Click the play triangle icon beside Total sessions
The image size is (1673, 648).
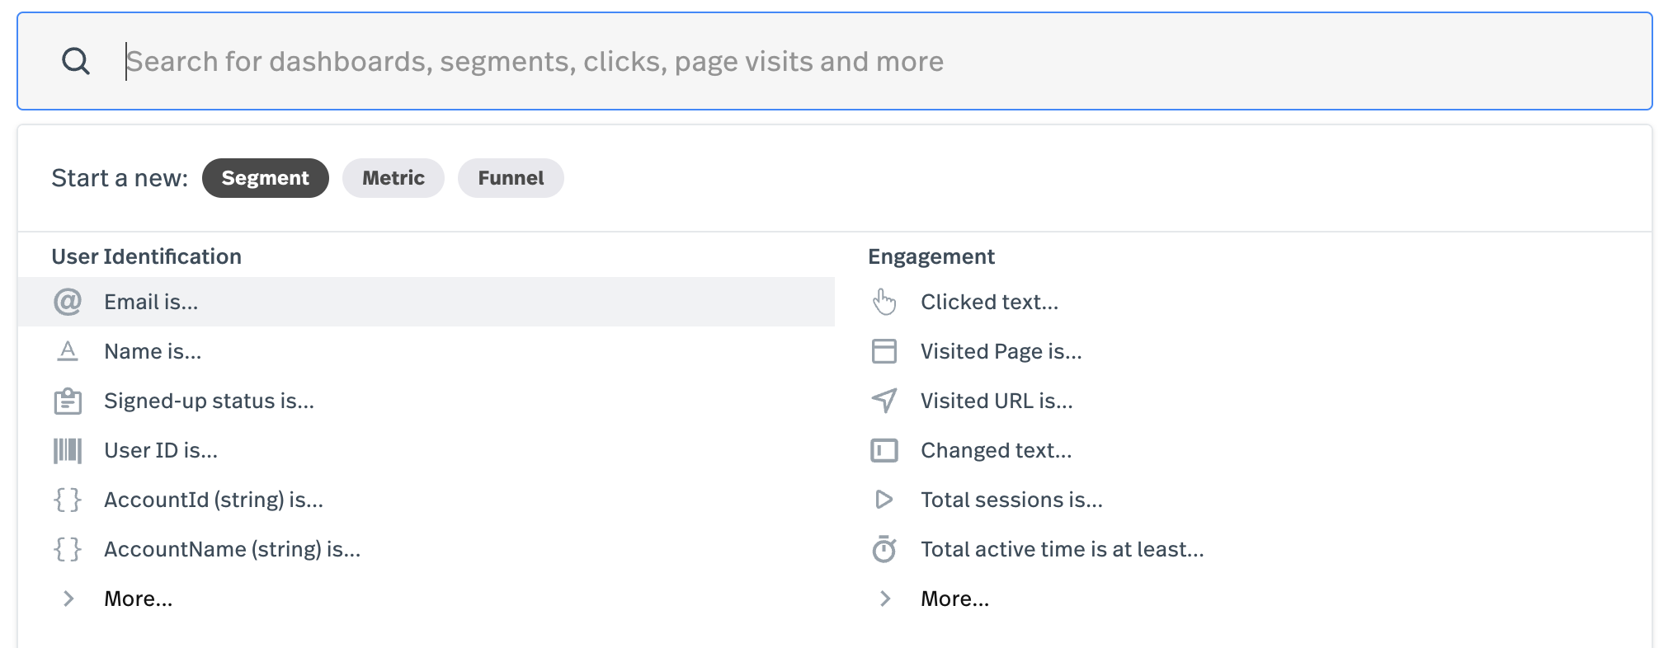point(884,500)
